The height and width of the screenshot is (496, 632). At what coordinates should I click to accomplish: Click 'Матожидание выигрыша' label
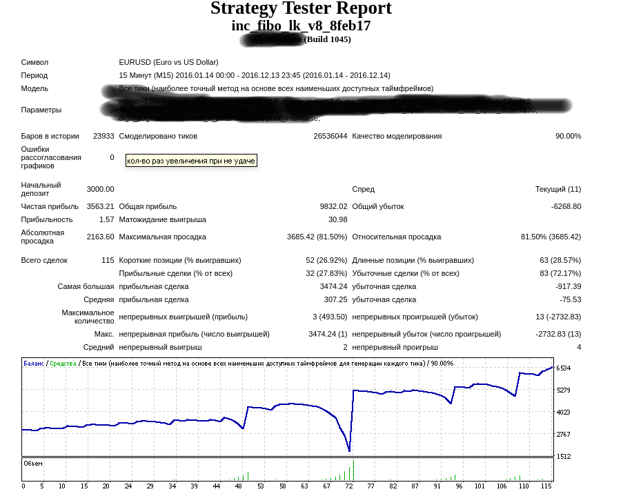tap(162, 219)
